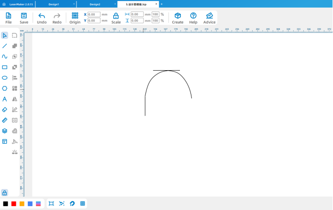Select the Polygon hexagon tool

(x=5, y=88)
